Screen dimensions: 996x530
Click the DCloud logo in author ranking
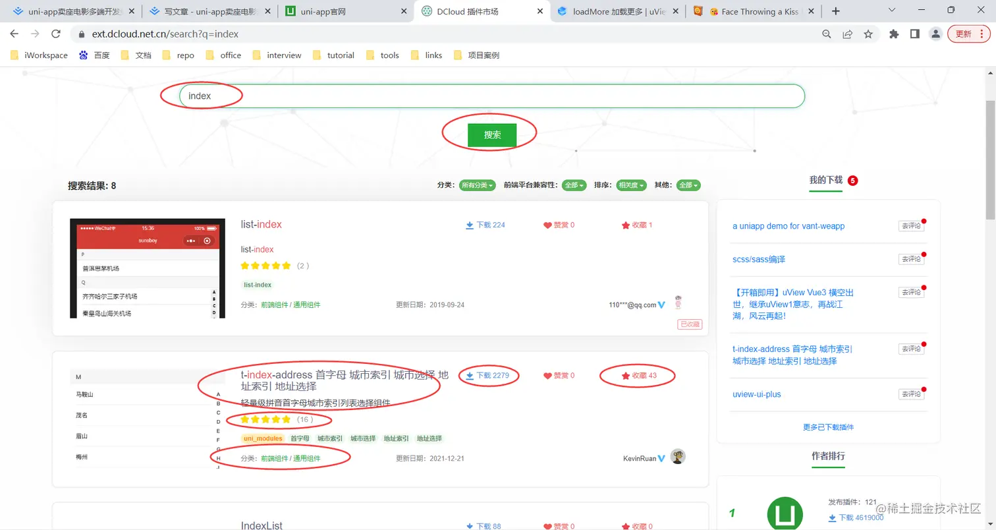pyautogui.click(x=785, y=513)
